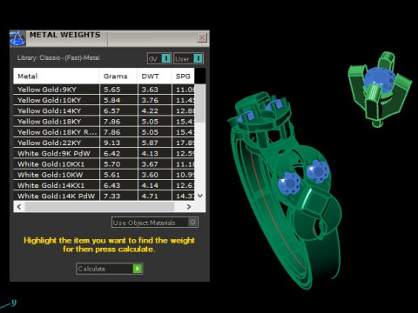Click the Calculate button
This screenshot has width=418, height=313.
point(110,269)
